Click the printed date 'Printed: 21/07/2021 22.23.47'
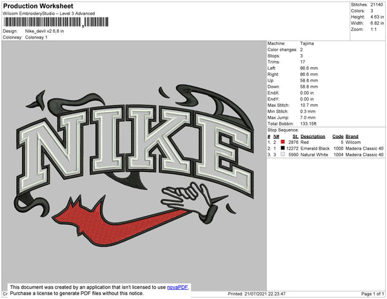The height and width of the screenshot is (299, 387). point(257,294)
